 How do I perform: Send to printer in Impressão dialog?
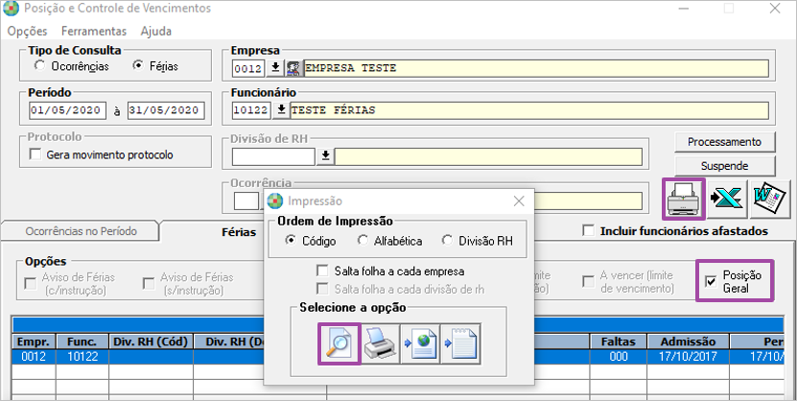[380, 343]
